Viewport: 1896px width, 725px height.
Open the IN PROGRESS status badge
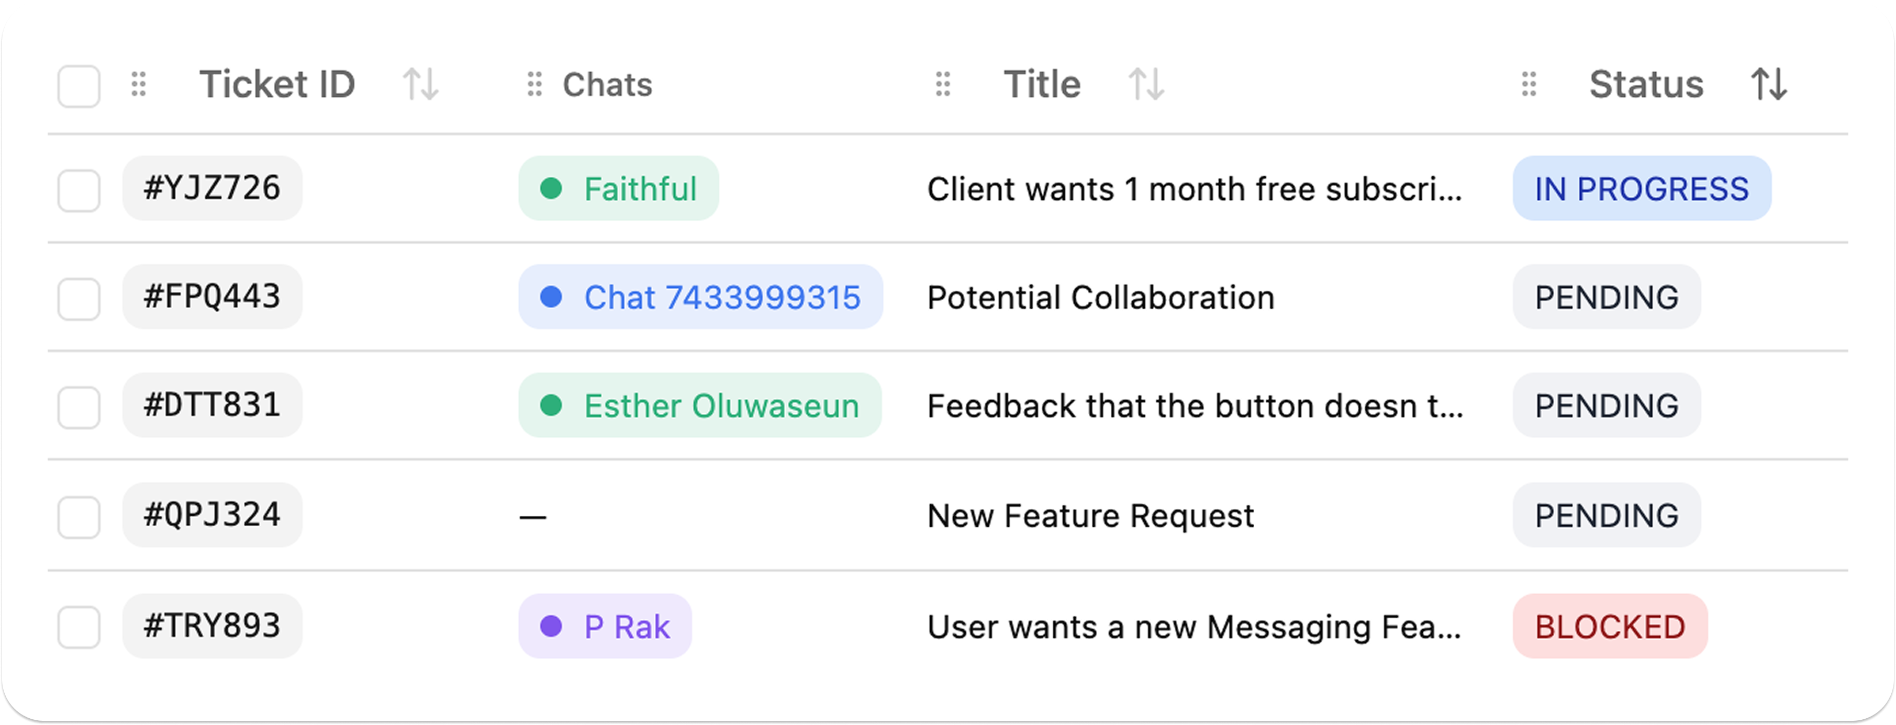tap(1642, 189)
